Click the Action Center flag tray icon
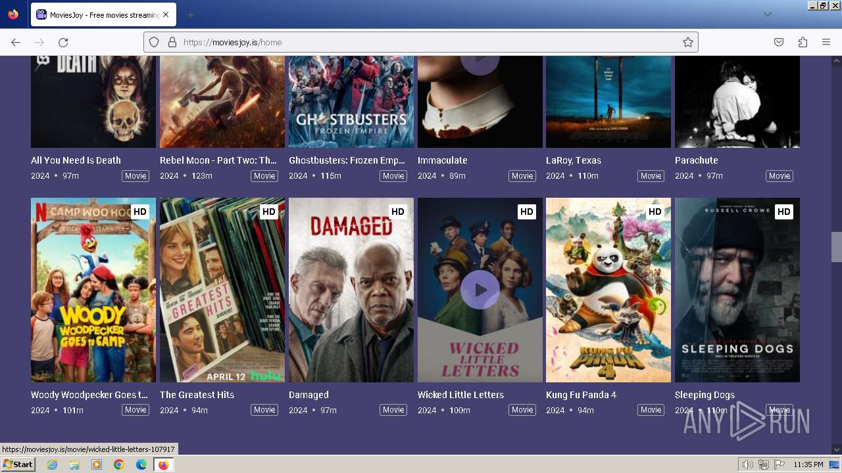 (779, 464)
